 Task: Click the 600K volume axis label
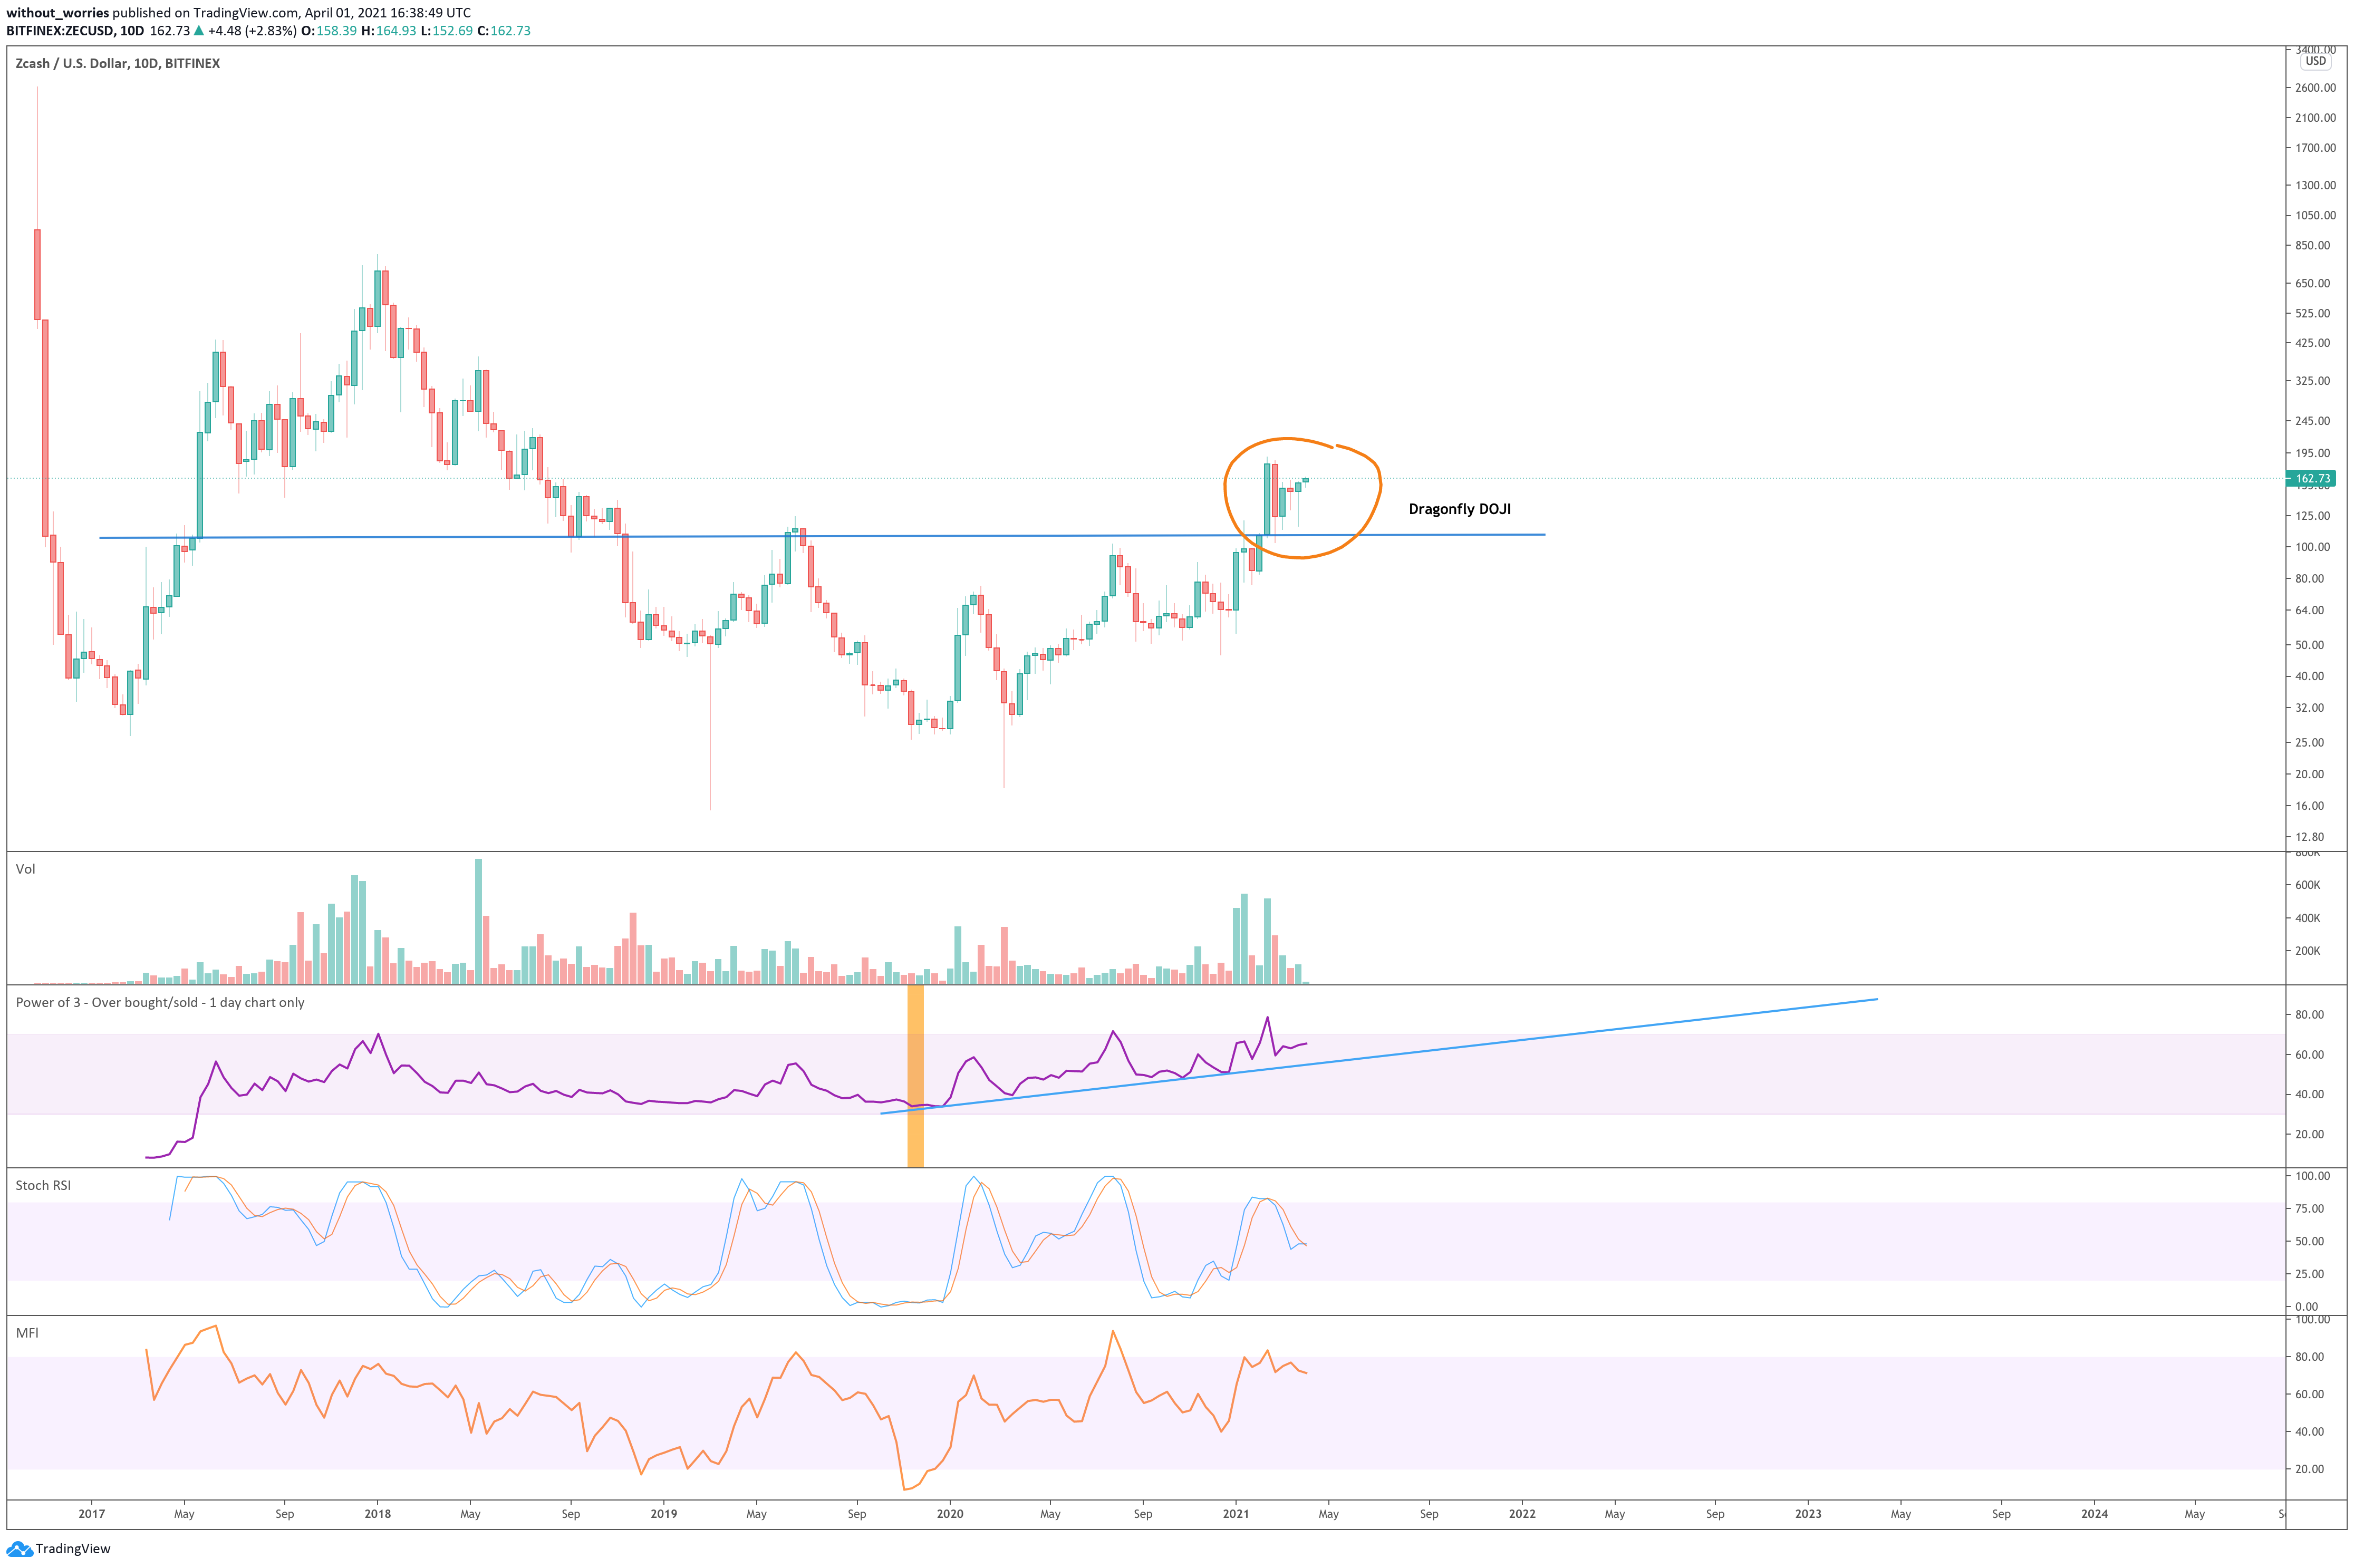(2308, 885)
